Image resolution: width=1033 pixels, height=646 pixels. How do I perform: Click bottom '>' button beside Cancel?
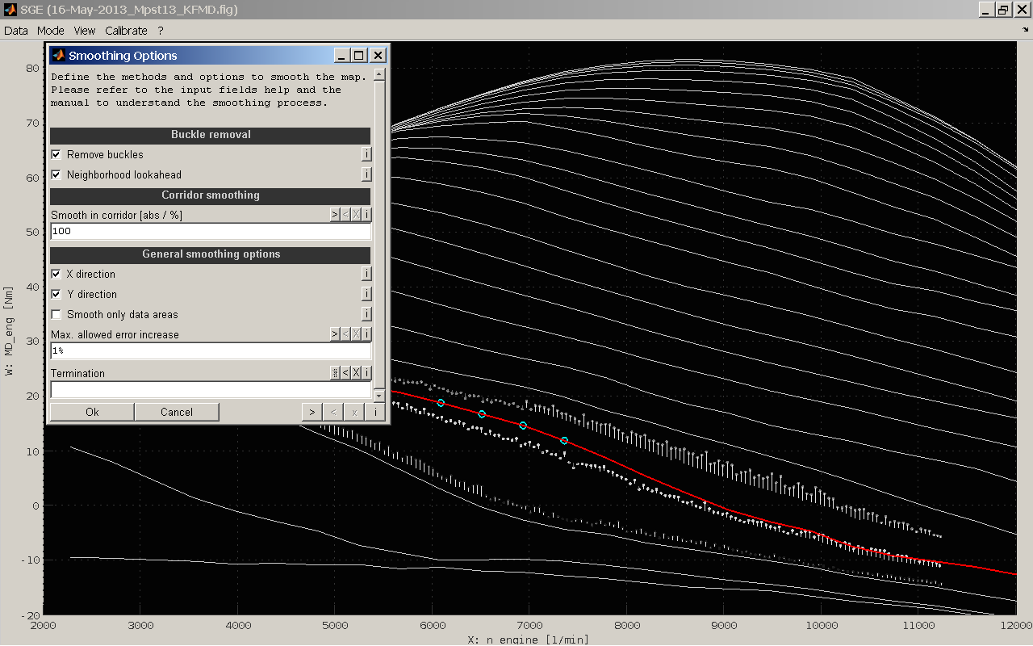[312, 412]
